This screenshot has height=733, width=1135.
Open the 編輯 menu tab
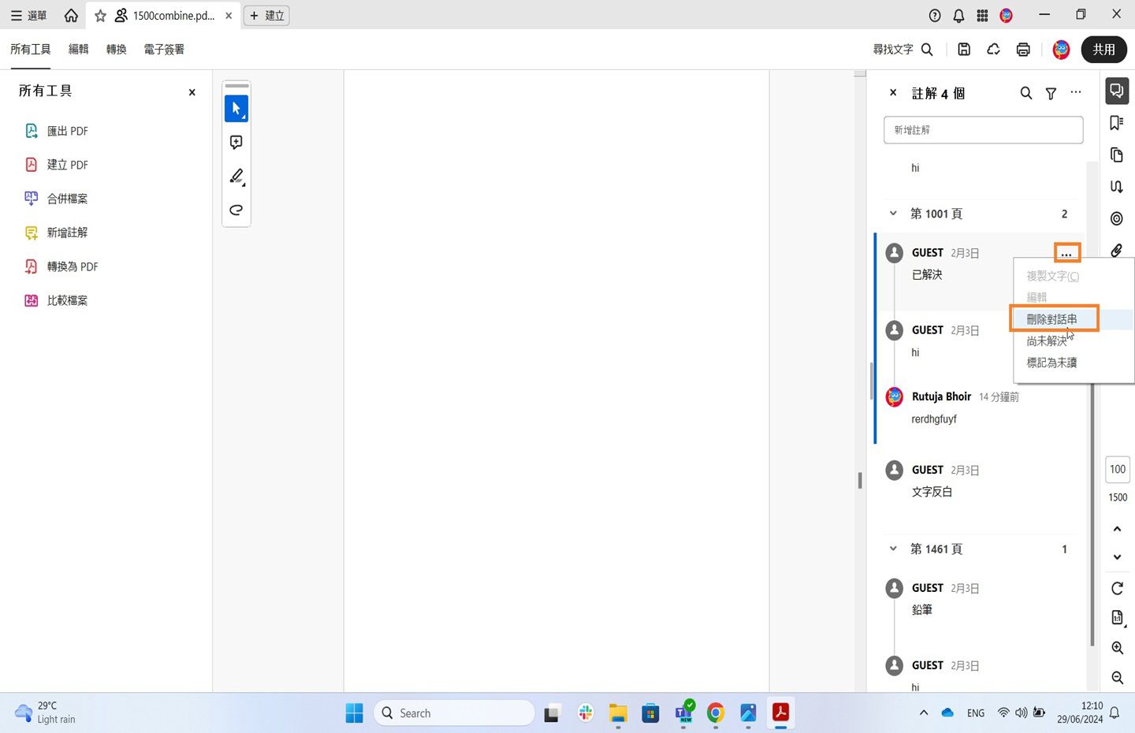(79, 49)
